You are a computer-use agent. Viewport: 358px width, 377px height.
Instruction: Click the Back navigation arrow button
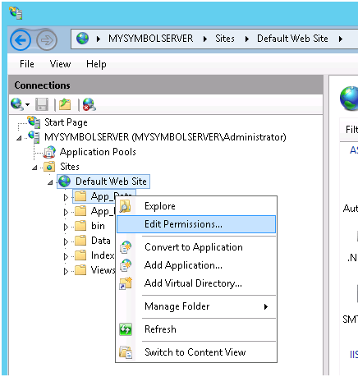tap(21, 40)
